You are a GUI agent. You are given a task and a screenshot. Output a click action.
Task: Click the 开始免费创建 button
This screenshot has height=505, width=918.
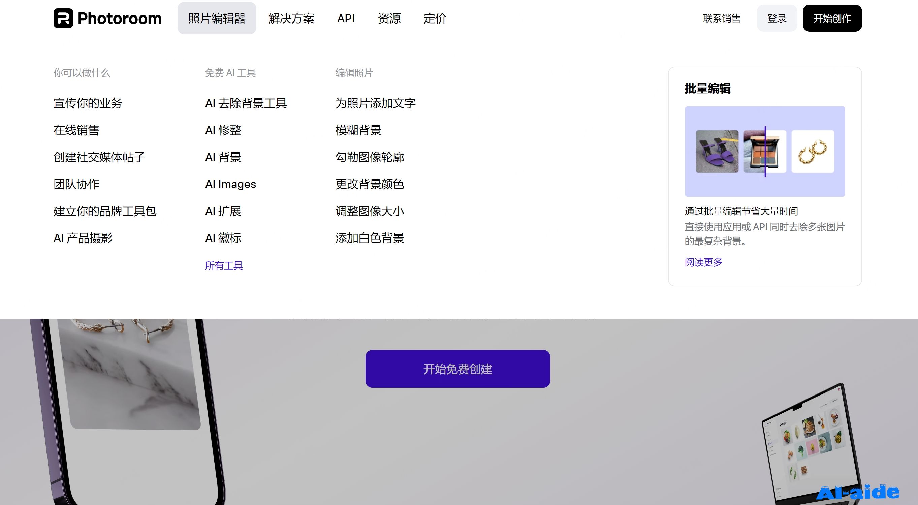(457, 369)
